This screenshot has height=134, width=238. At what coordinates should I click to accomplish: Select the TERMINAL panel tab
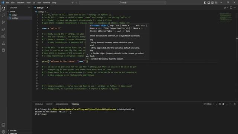[x=75, y=104]
